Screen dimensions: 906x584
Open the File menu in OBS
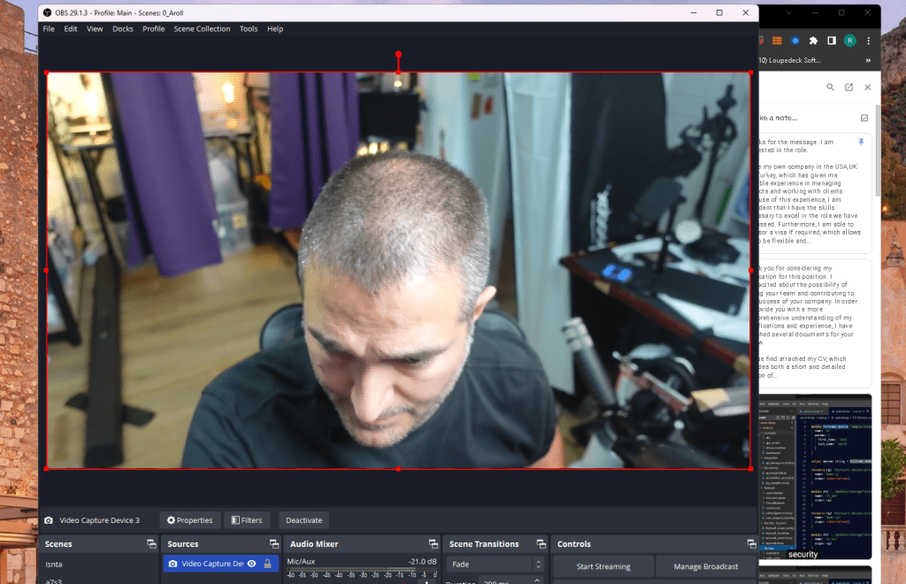[49, 29]
